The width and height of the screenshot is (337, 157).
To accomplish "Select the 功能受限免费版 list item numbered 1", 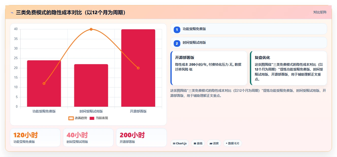I will [249, 29].
